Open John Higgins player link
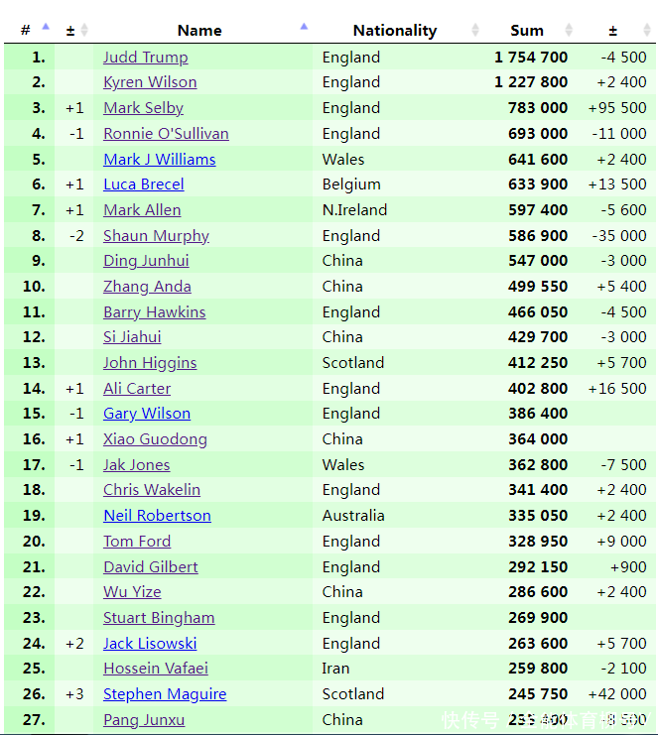Image resolution: width=658 pixels, height=735 pixels. pos(150,363)
